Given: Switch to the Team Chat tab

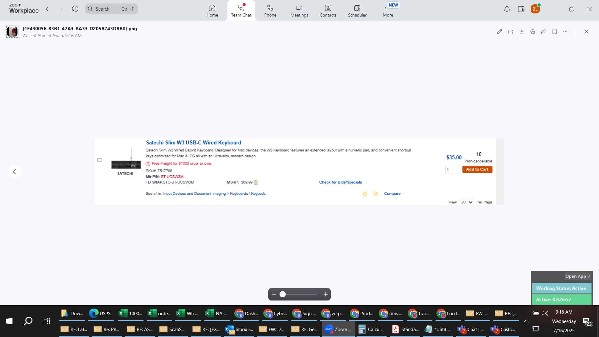Looking at the screenshot, I should pyautogui.click(x=241, y=11).
